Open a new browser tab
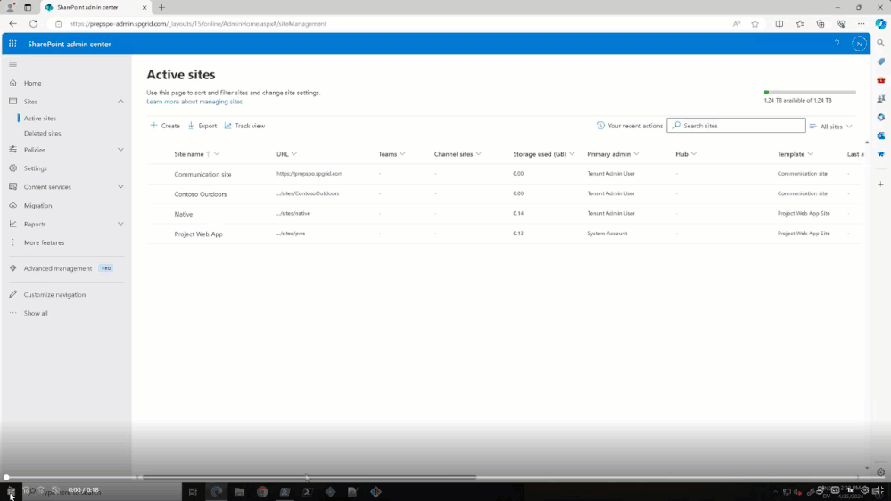This screenshot has height=501, width=891. pyautogui.click(x=162, y=7)
